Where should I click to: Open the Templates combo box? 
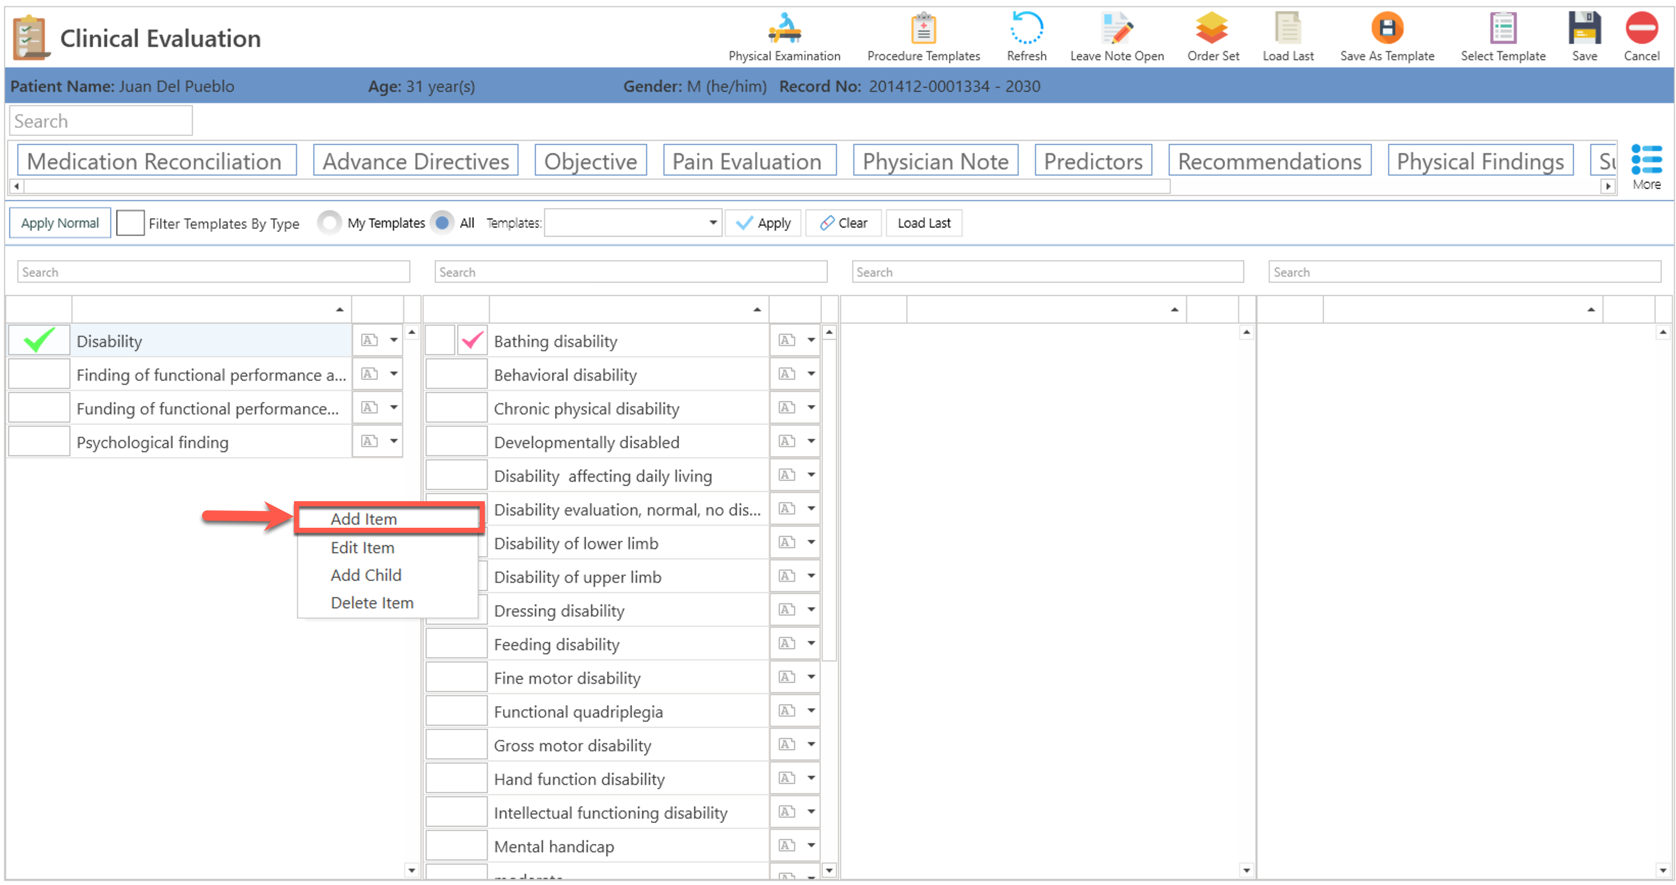click(632, 223)
